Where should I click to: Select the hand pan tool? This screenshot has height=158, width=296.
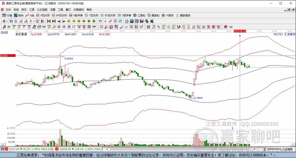pos(100,21)
